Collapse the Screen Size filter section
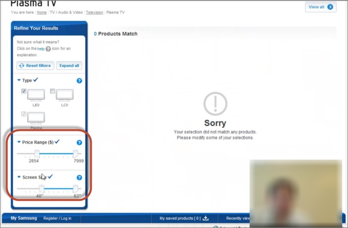The width and height of the screenshot is (348, 228). (19, 177)
